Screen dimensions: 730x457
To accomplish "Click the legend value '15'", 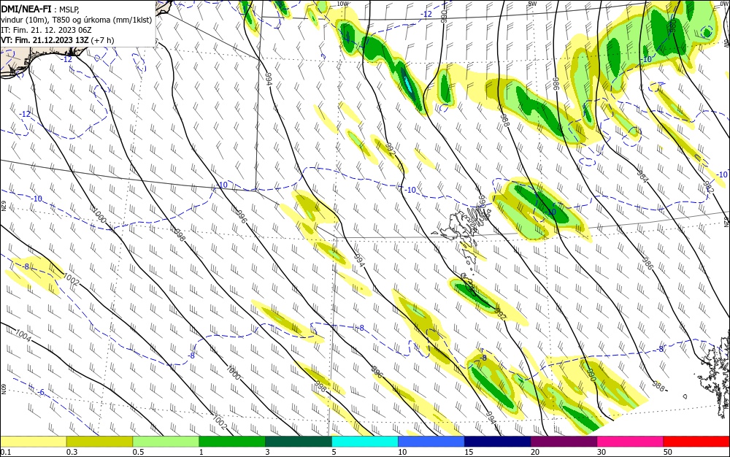I will (469, 452).
